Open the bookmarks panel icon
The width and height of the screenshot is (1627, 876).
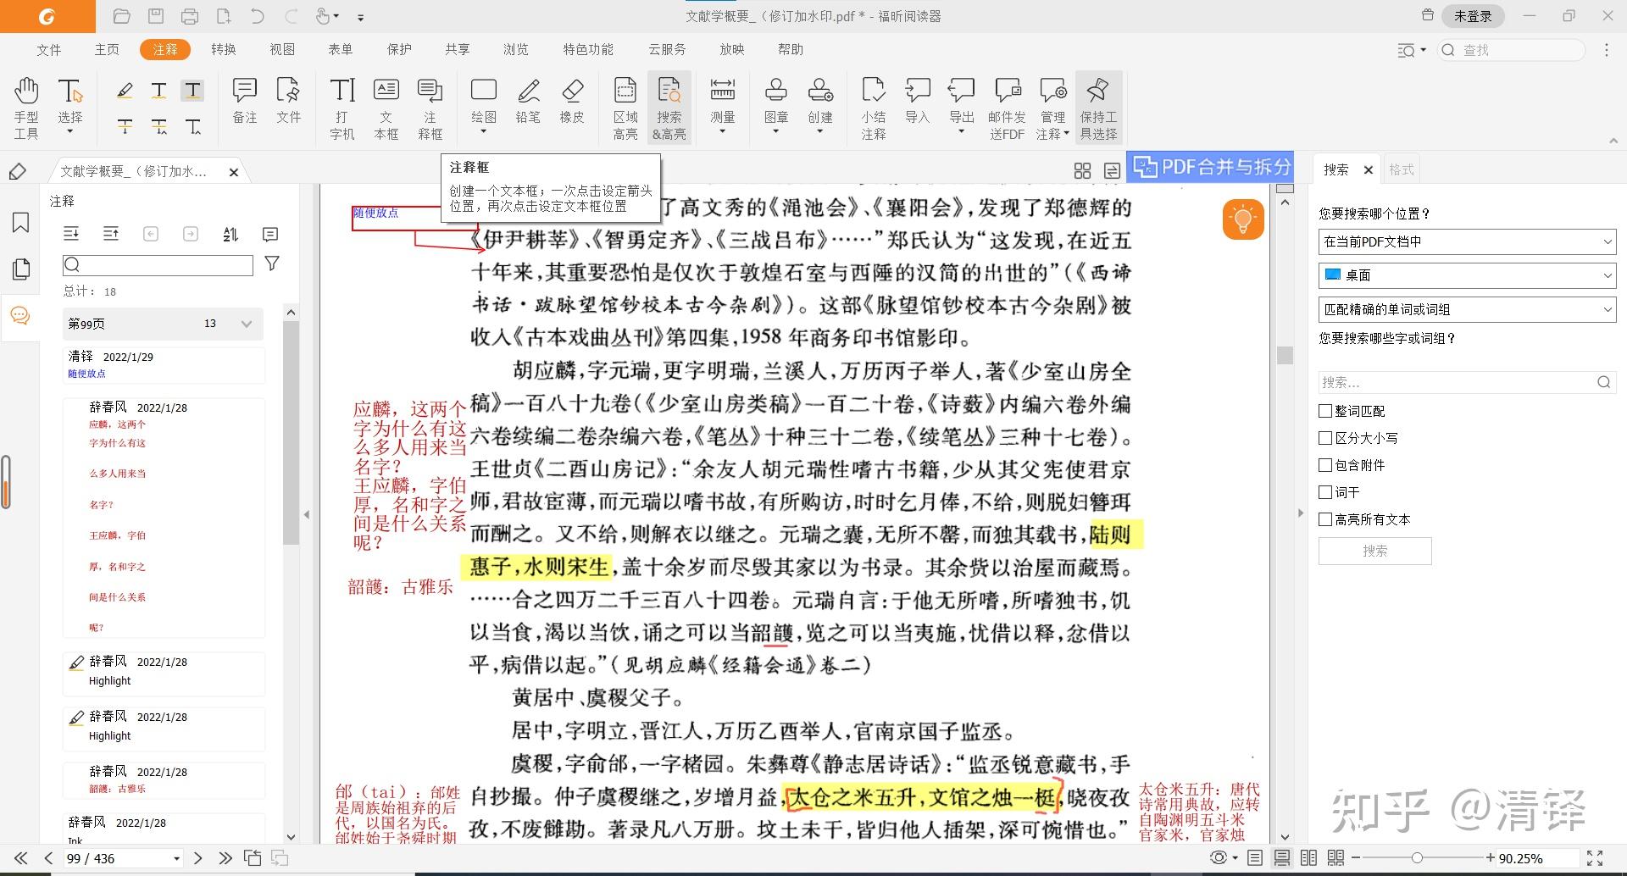pyautogui.click(x=21, y=223)
